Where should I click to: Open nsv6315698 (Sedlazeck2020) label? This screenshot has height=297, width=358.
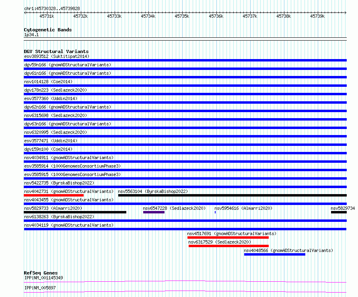[56, 115]
